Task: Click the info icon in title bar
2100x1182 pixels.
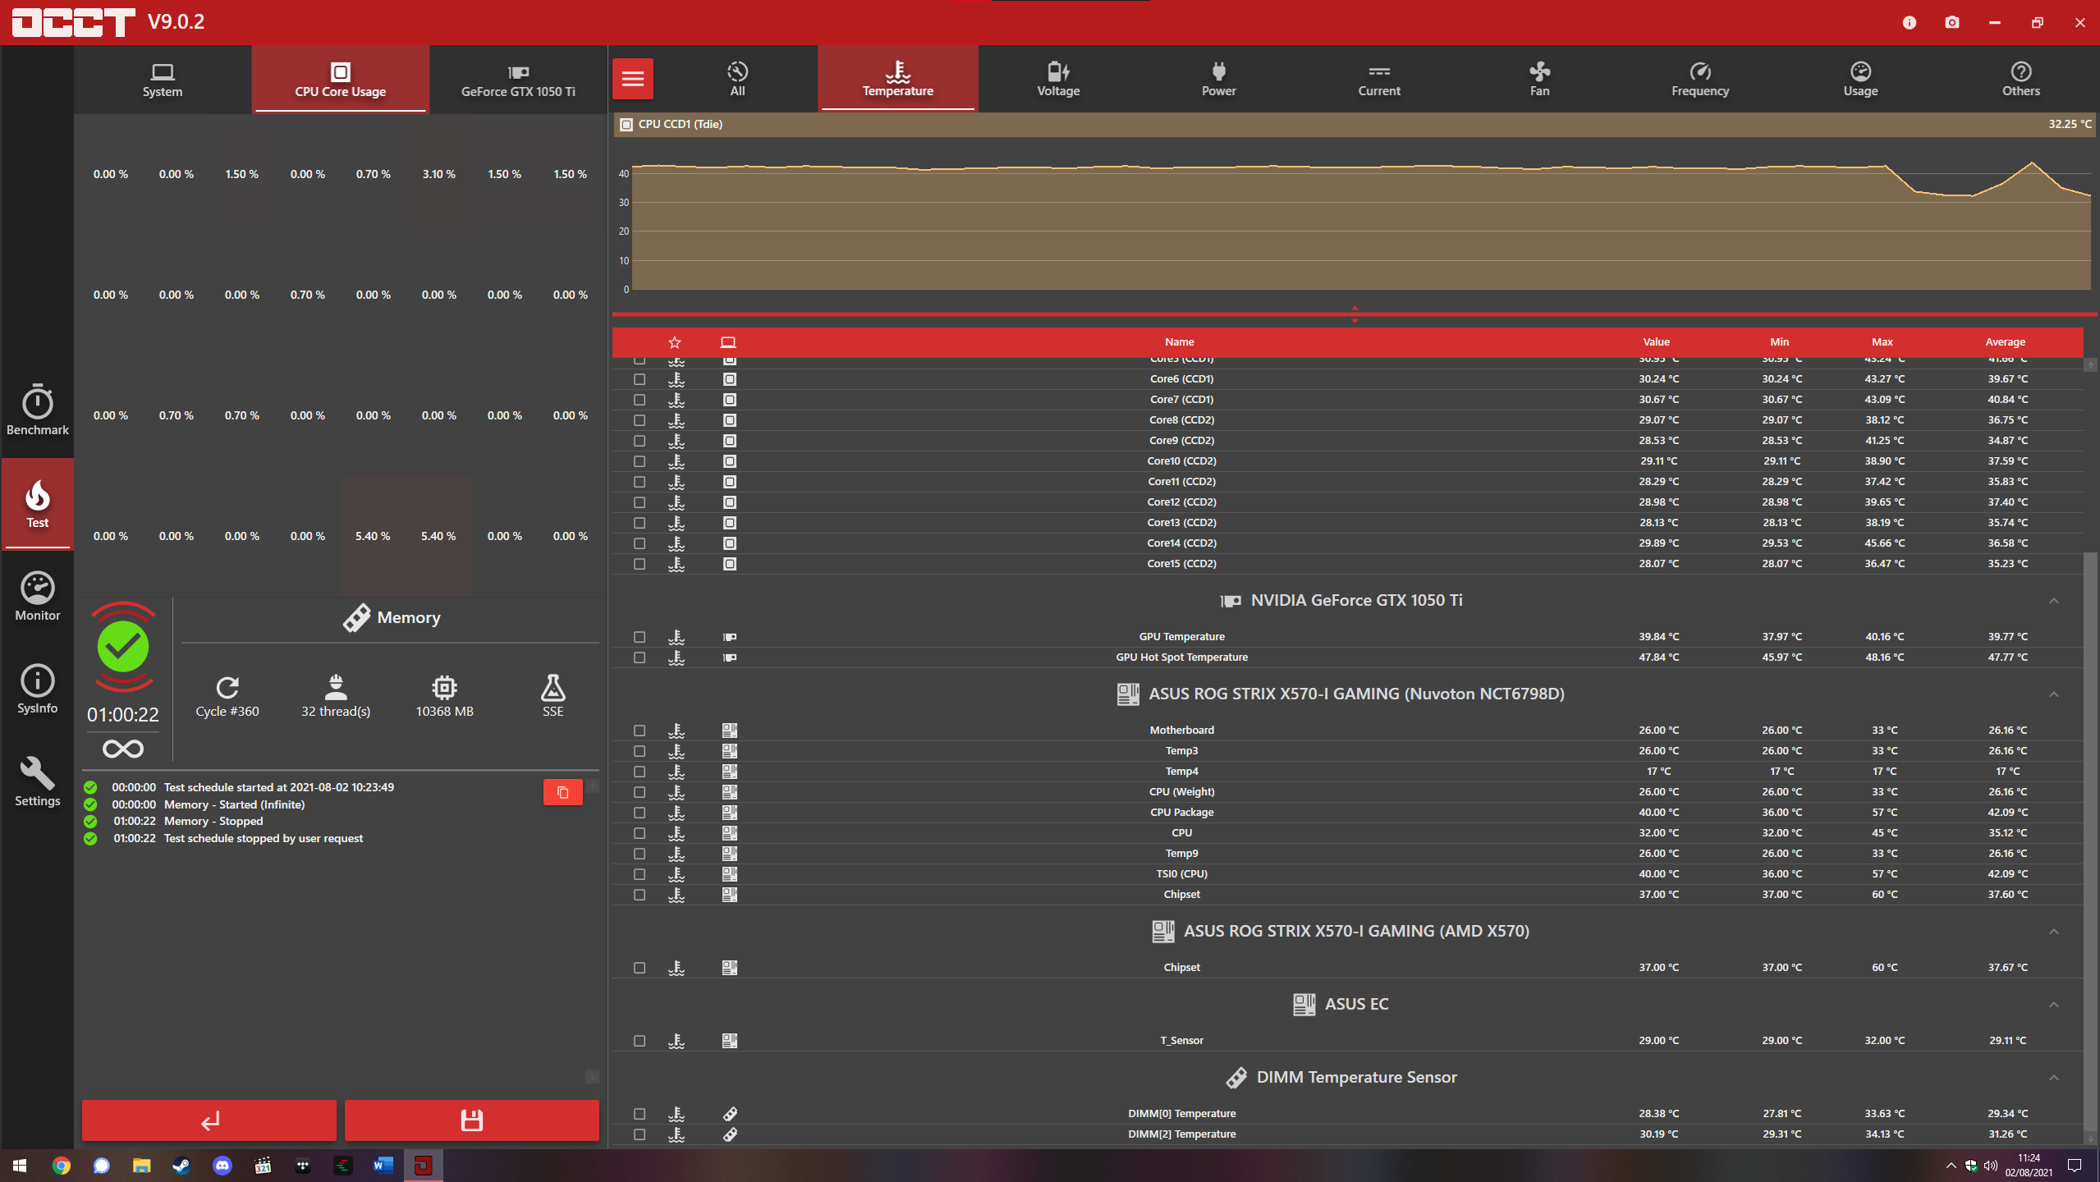Action: point(1909,22)
